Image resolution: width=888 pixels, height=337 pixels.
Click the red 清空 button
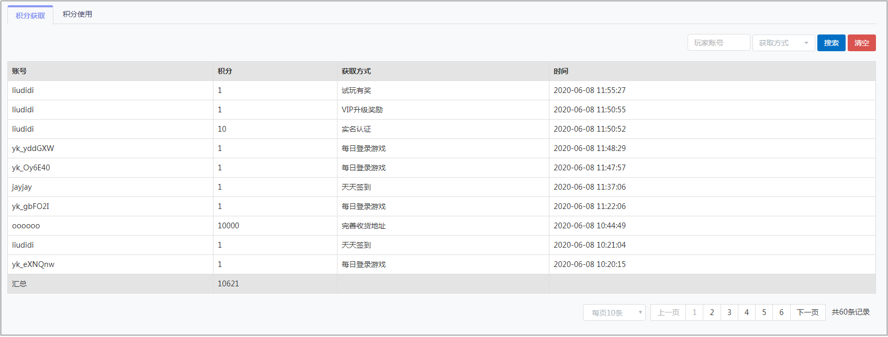[861, 43]
